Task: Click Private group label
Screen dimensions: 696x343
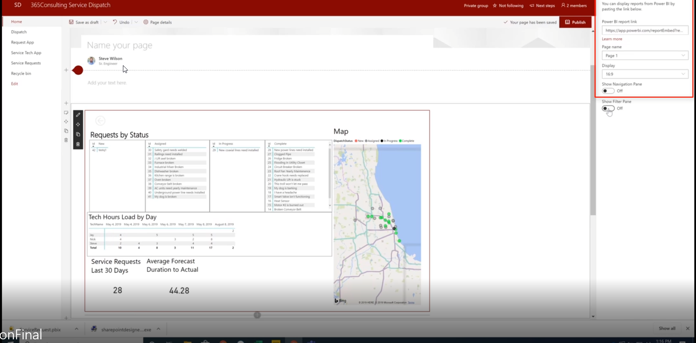Action: point(476,6)
